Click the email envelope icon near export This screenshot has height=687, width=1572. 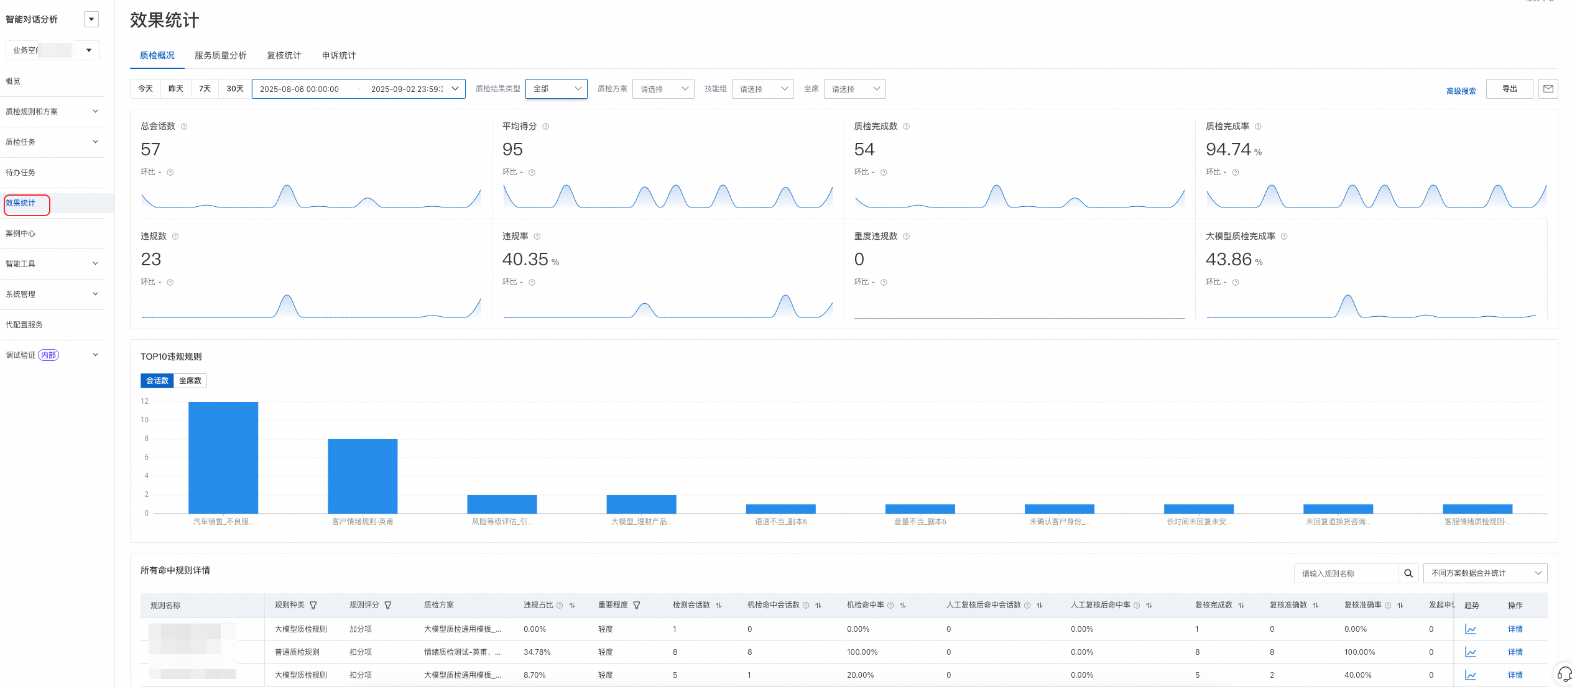tap(1548, 89)
